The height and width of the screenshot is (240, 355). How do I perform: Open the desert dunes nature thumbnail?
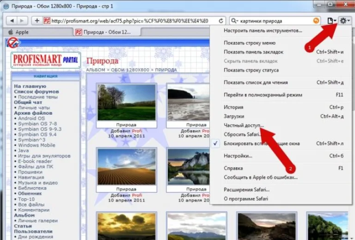point(127,166)
